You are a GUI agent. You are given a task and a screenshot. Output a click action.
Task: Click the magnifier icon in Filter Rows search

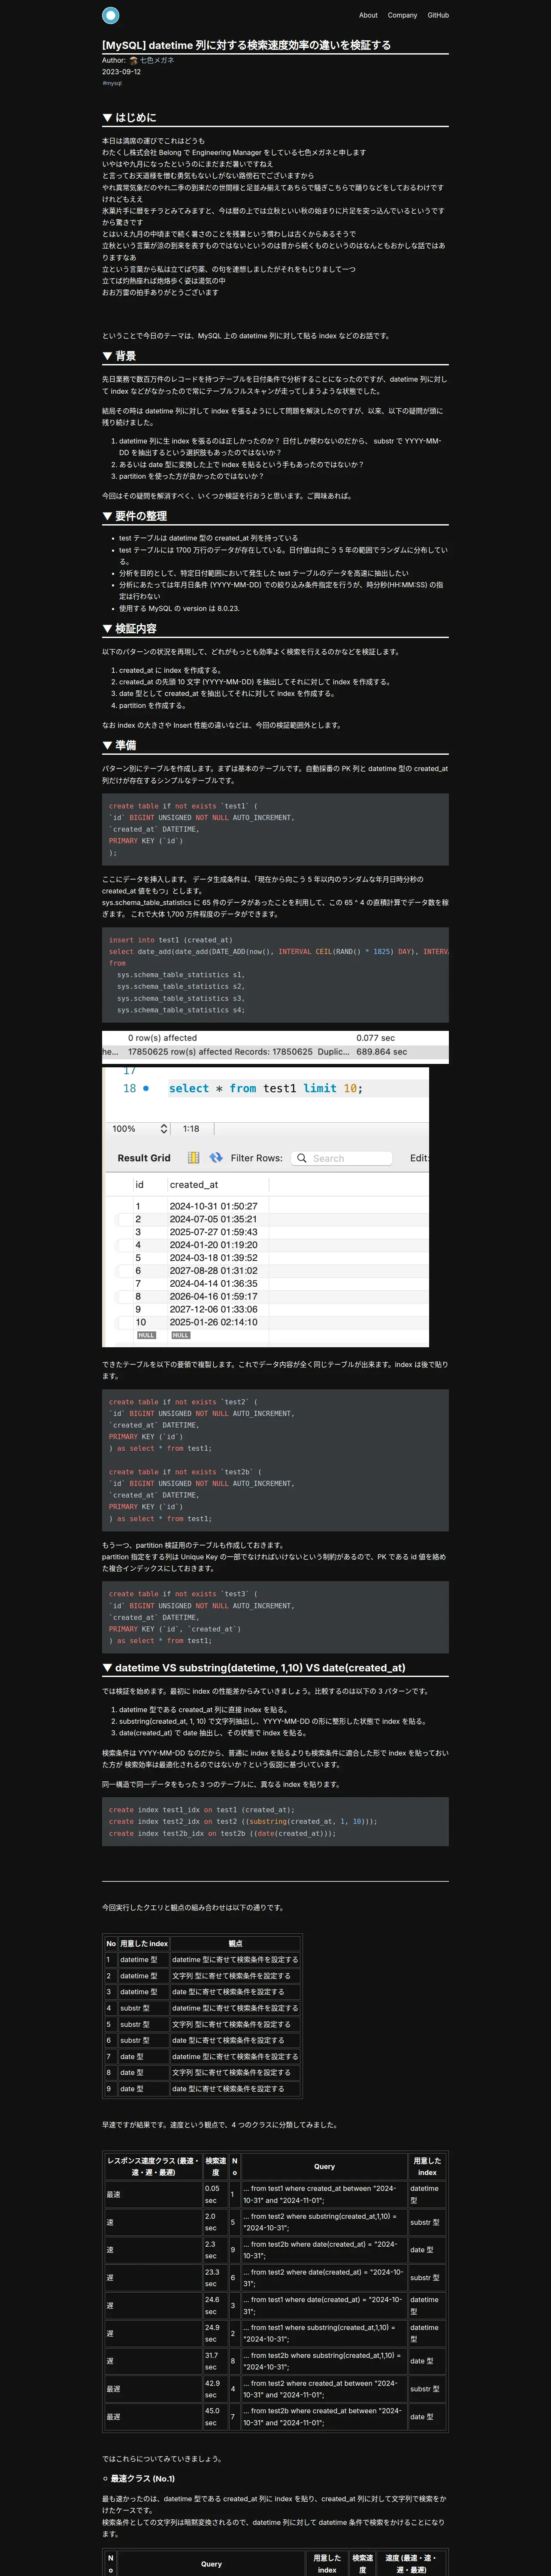tap(302, 1158)
